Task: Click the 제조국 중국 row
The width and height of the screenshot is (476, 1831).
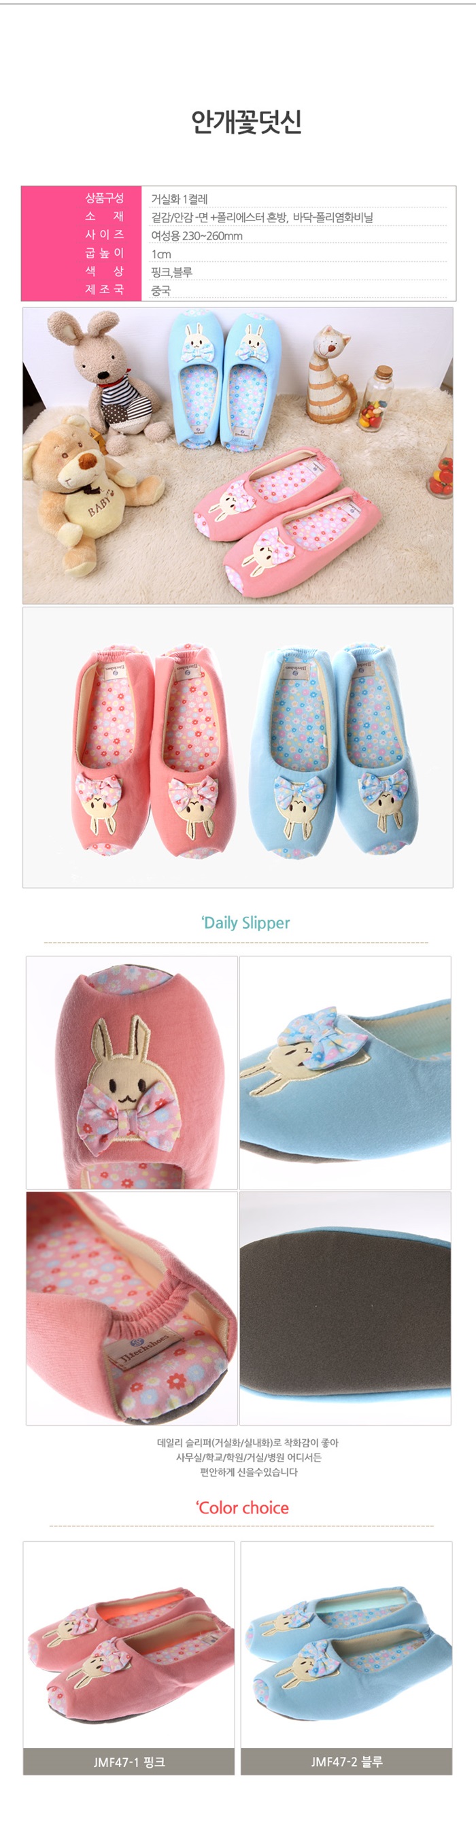Action: tap(238, 290)
